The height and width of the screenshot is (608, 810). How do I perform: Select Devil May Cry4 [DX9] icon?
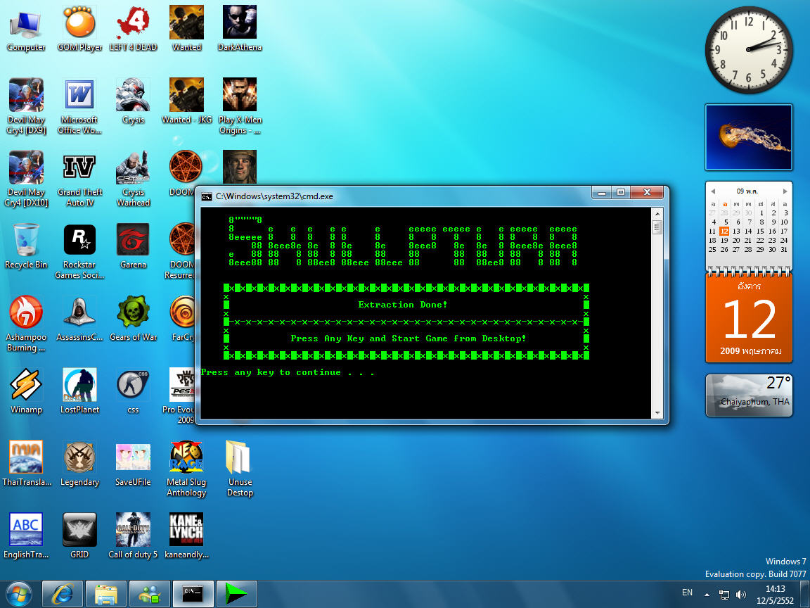point(26,106)
